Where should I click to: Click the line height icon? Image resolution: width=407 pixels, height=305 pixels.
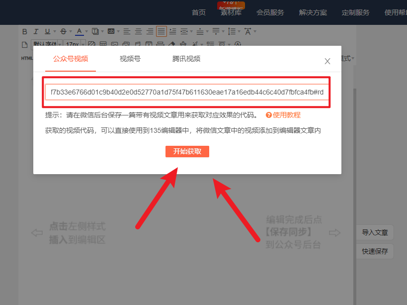[232, 32]
